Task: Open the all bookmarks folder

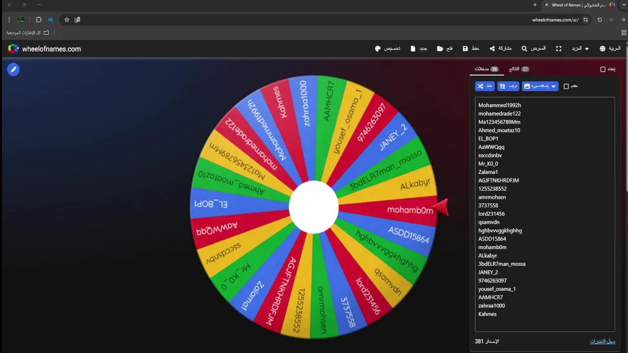Action: 28,33
